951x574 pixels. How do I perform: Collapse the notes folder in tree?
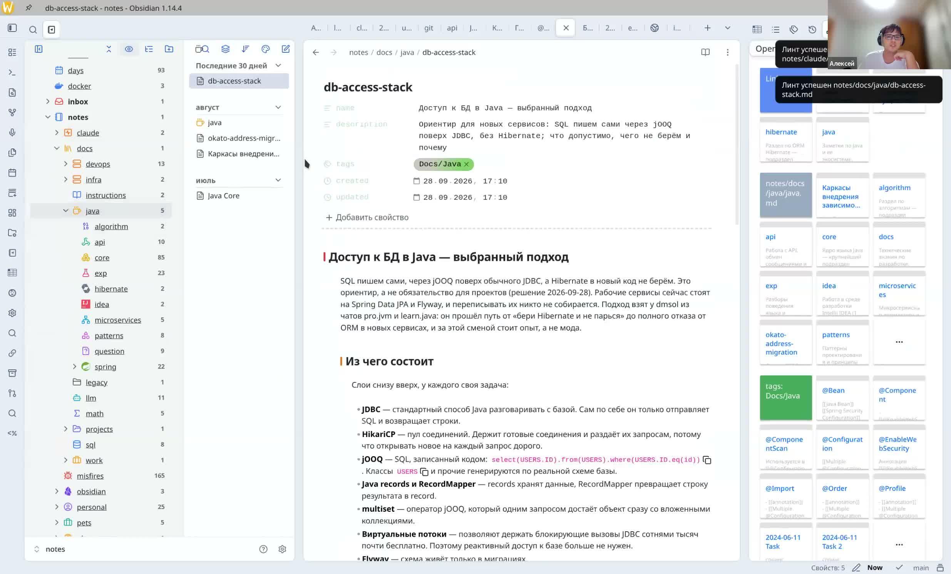click(48, 117)
